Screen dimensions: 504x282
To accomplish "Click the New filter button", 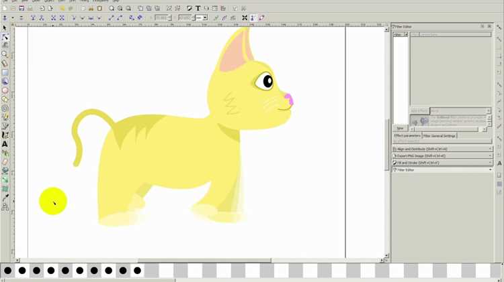I will pos(401,128).
